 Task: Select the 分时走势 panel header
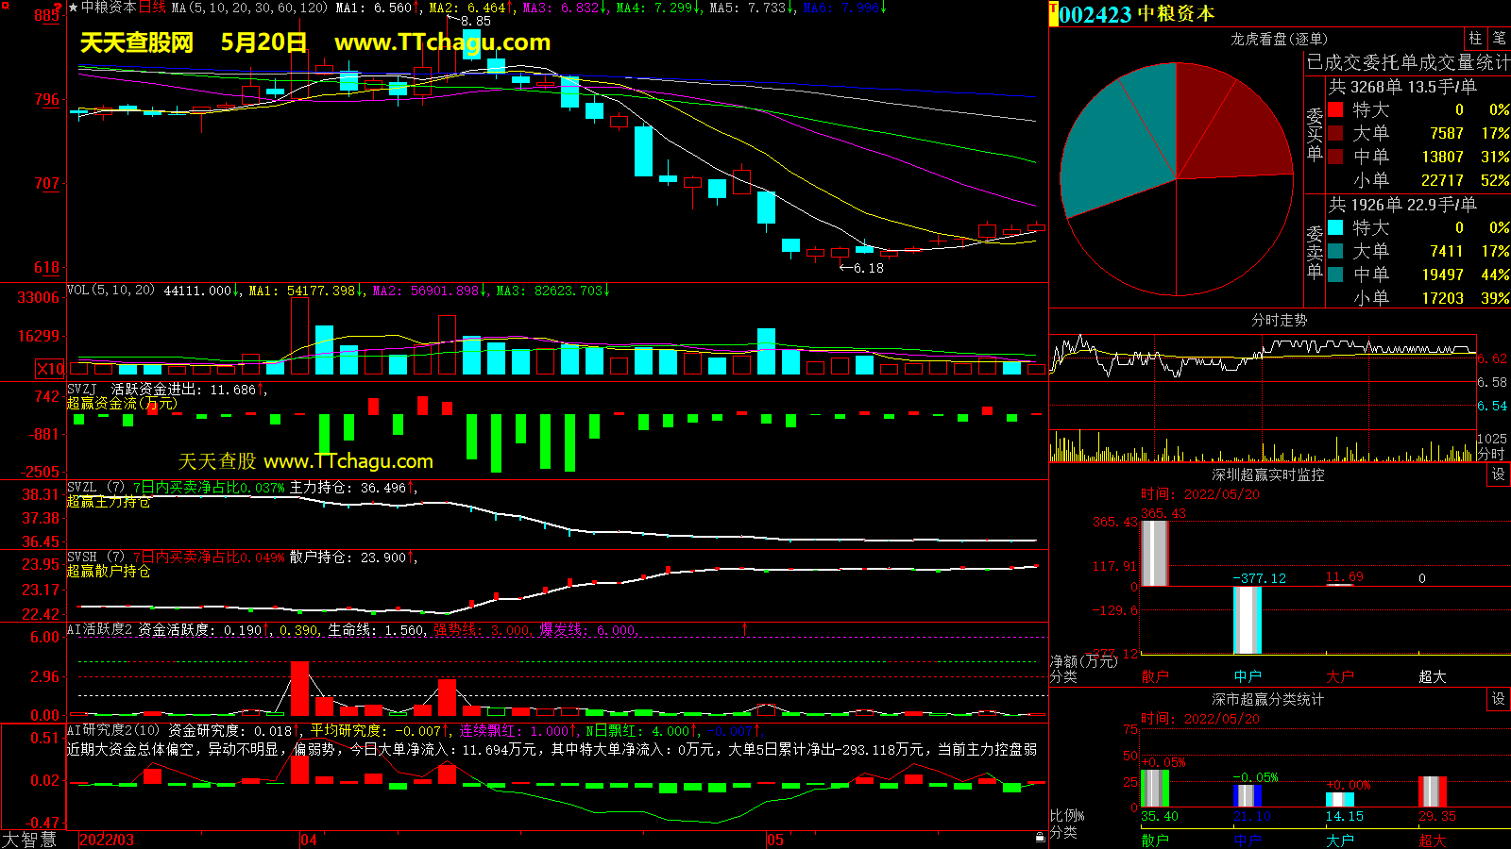tap(1279, 321)
